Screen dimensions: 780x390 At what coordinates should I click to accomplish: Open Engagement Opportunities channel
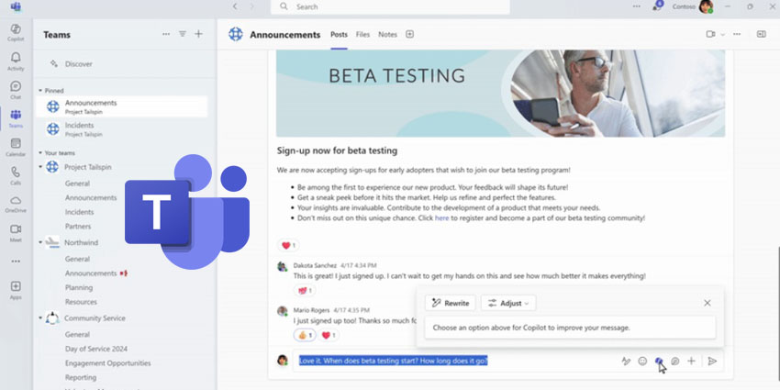pyautogui.click(x=108, y=363)
